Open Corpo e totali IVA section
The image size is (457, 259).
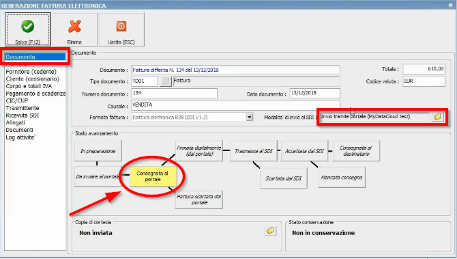29,86
